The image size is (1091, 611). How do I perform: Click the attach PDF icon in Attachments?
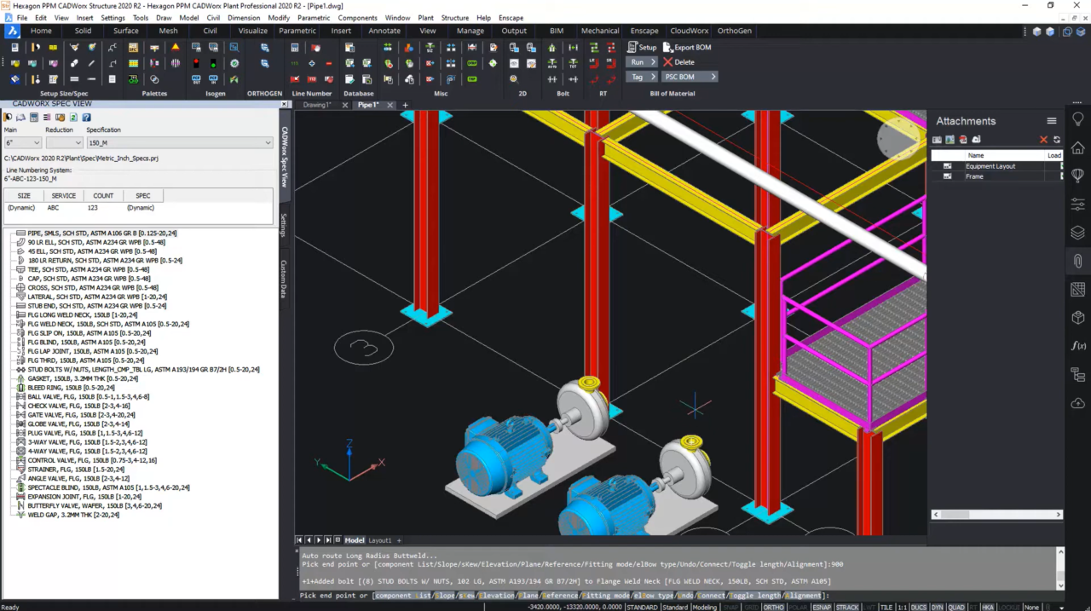pyautogui.click(x=963, y=140)
